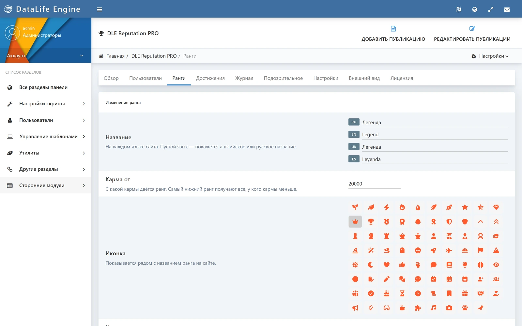Viewport: 522px width, 326px height.
Task: Select the trophy icon for the rank
Action: coord(371,222)
